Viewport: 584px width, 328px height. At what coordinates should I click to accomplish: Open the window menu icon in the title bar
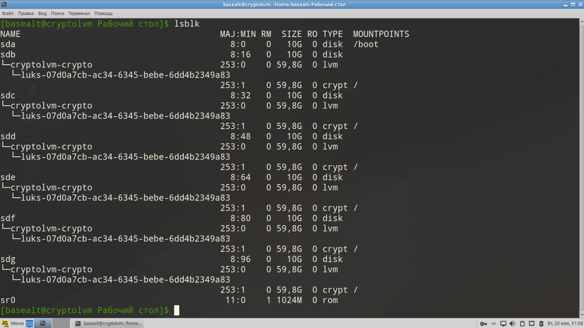pos(4,4)
